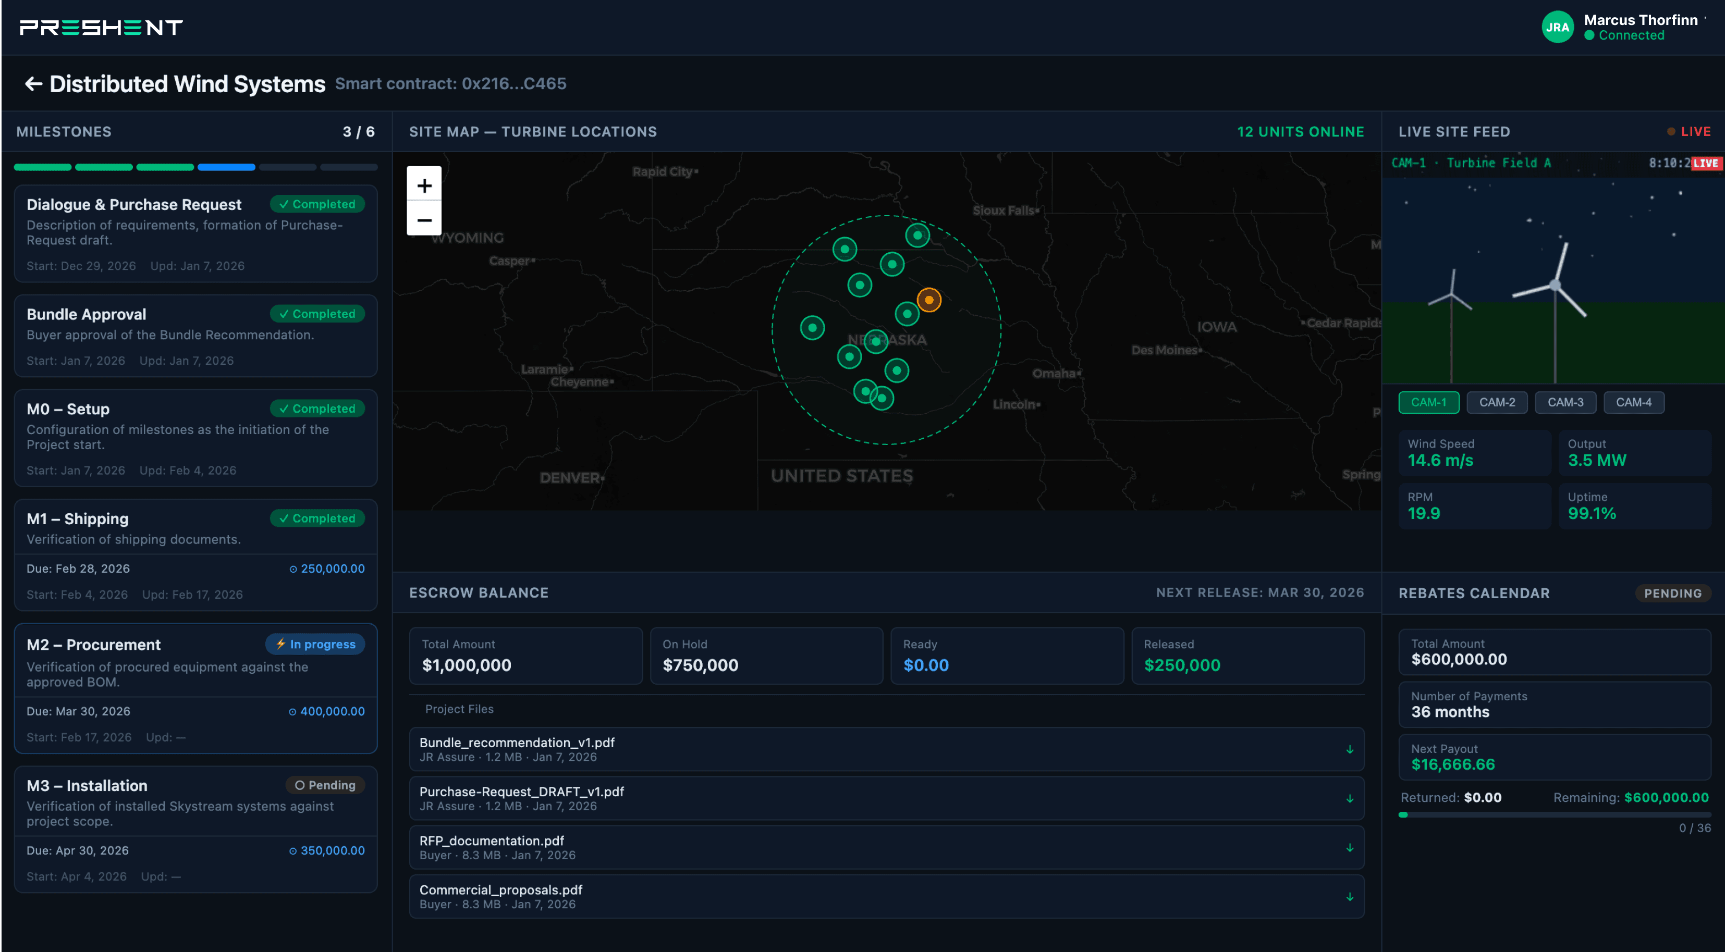Zoom out on the site map
The image size is (1725, 952).
pos(424,219)
